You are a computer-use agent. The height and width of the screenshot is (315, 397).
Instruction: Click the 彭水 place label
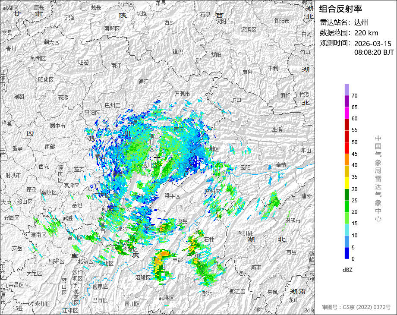pos(207,293)
